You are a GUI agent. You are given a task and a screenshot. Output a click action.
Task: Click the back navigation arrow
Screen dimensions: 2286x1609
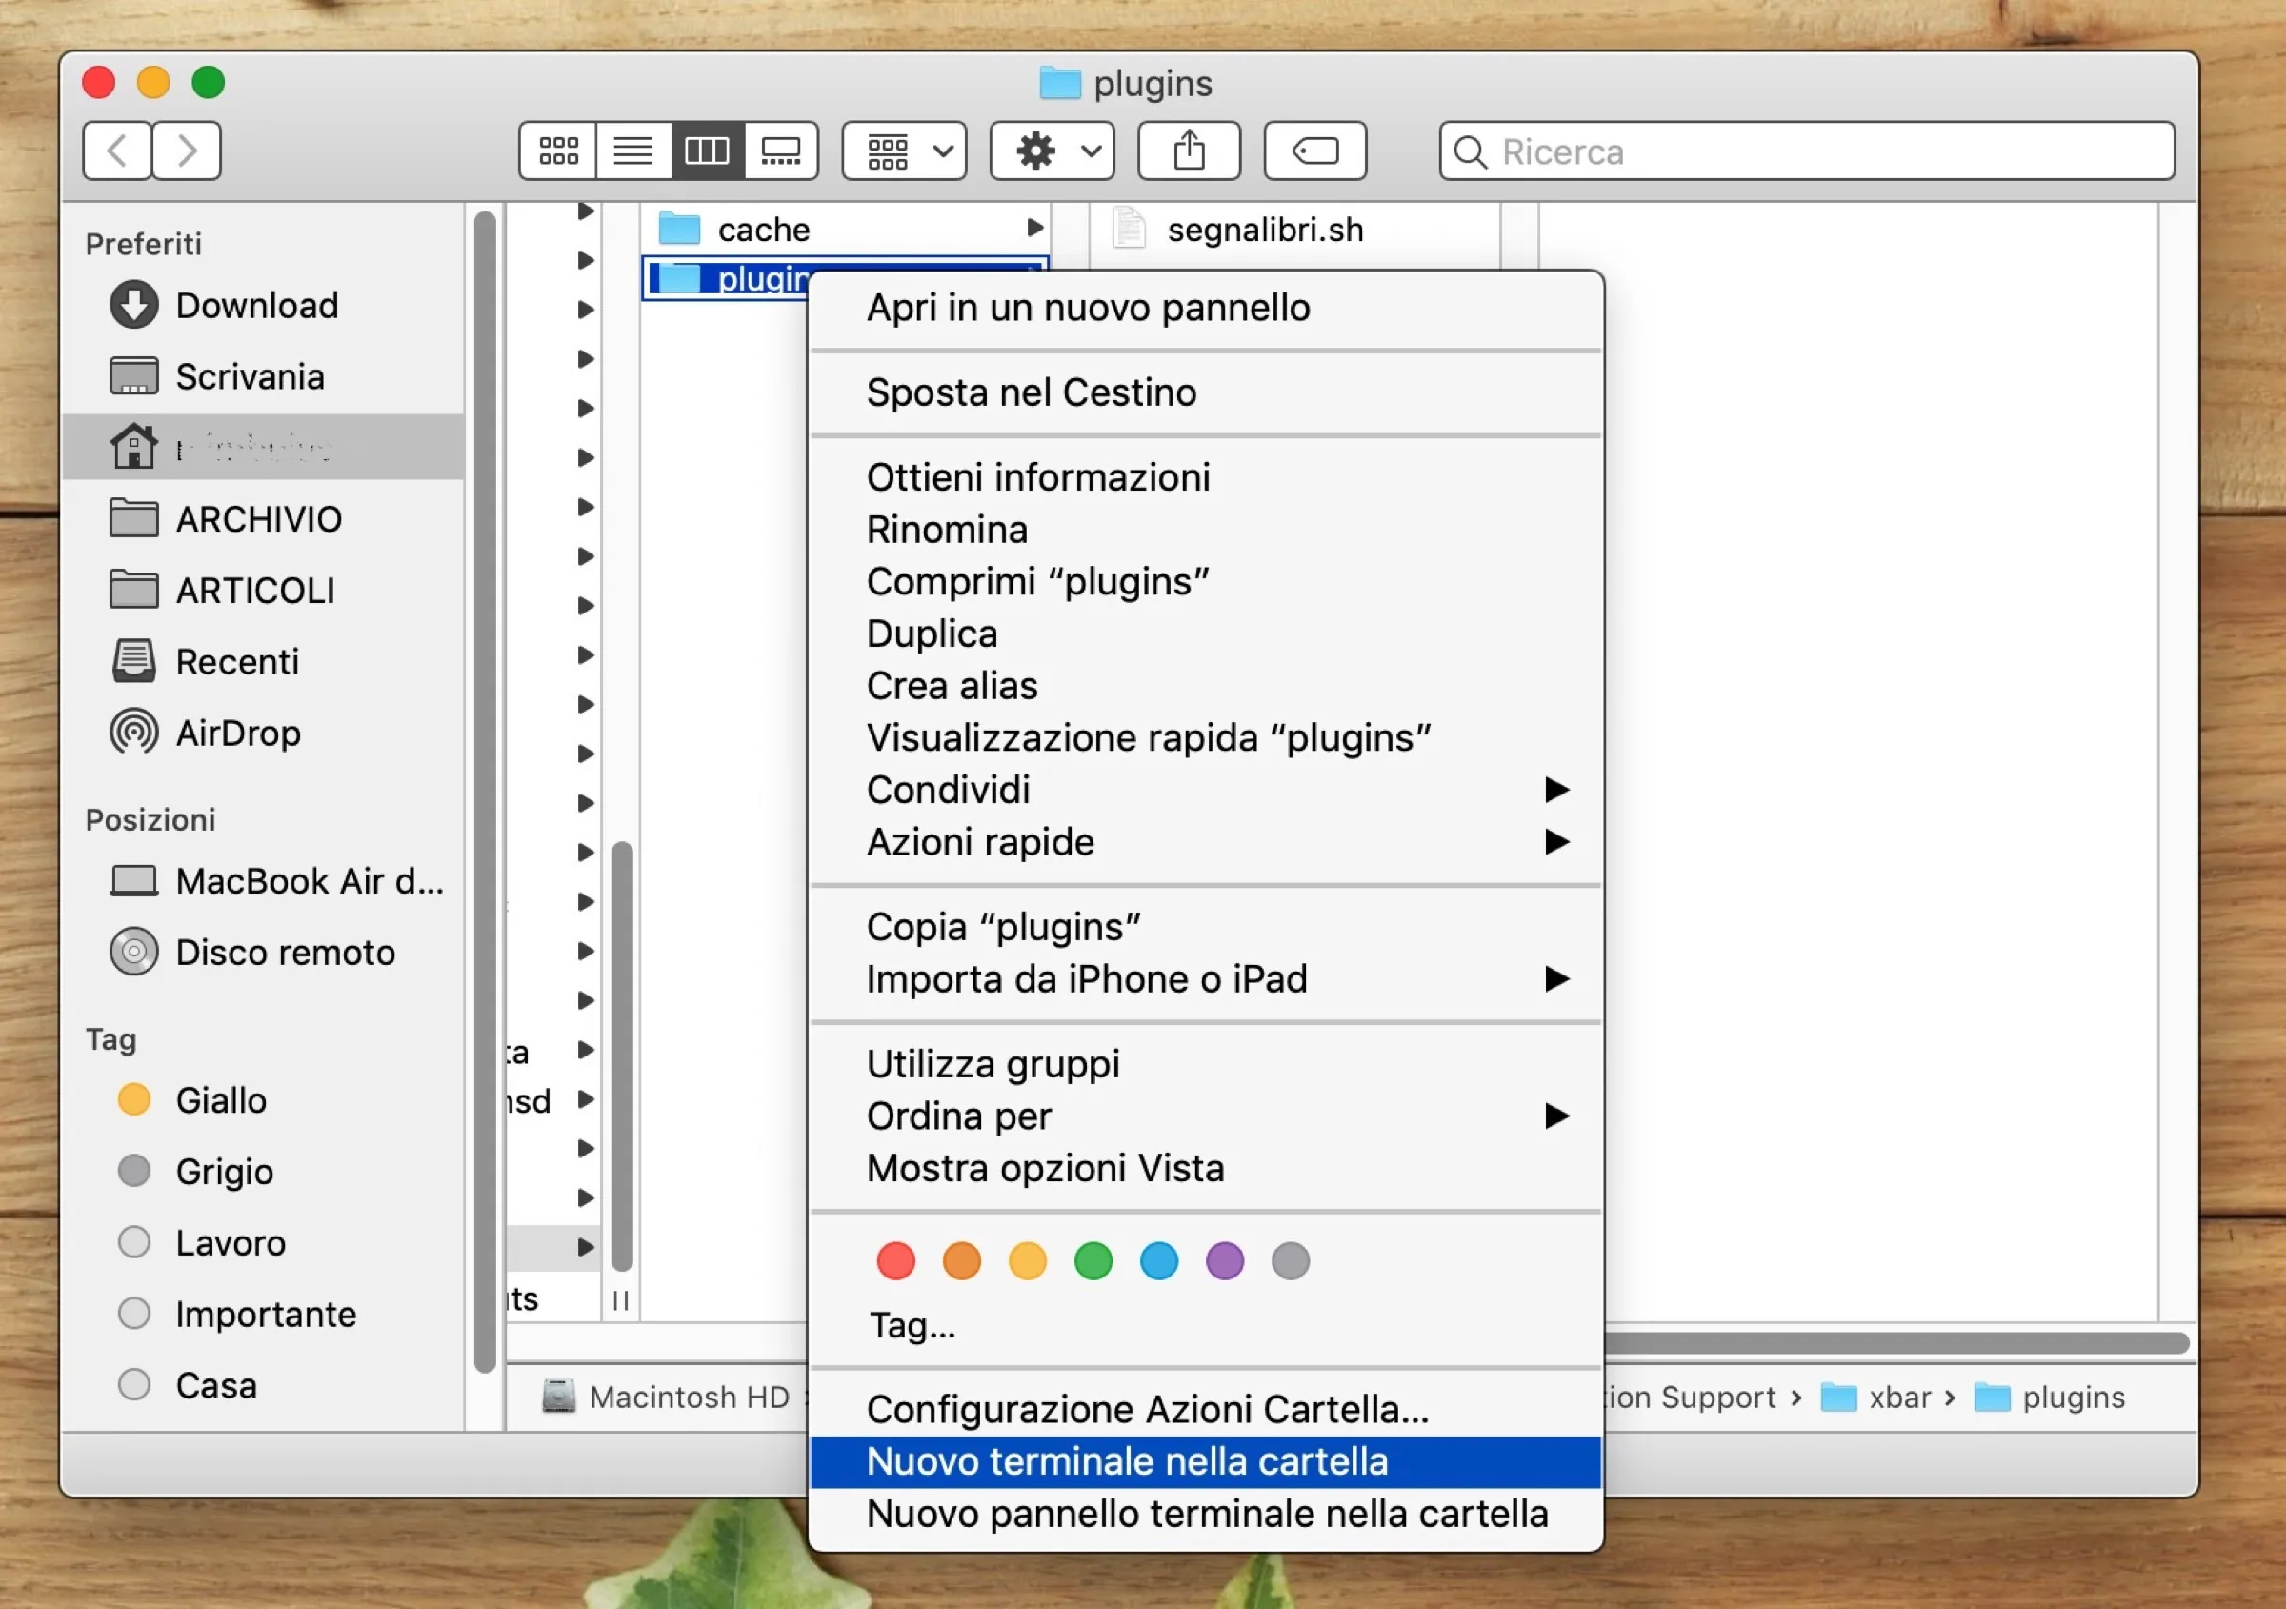[x=116, y=151]
